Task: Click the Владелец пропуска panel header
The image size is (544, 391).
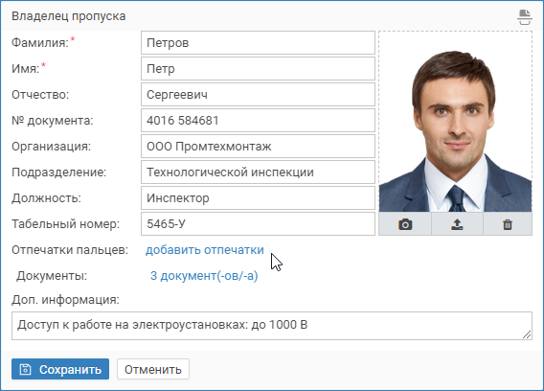Action: 272,16
